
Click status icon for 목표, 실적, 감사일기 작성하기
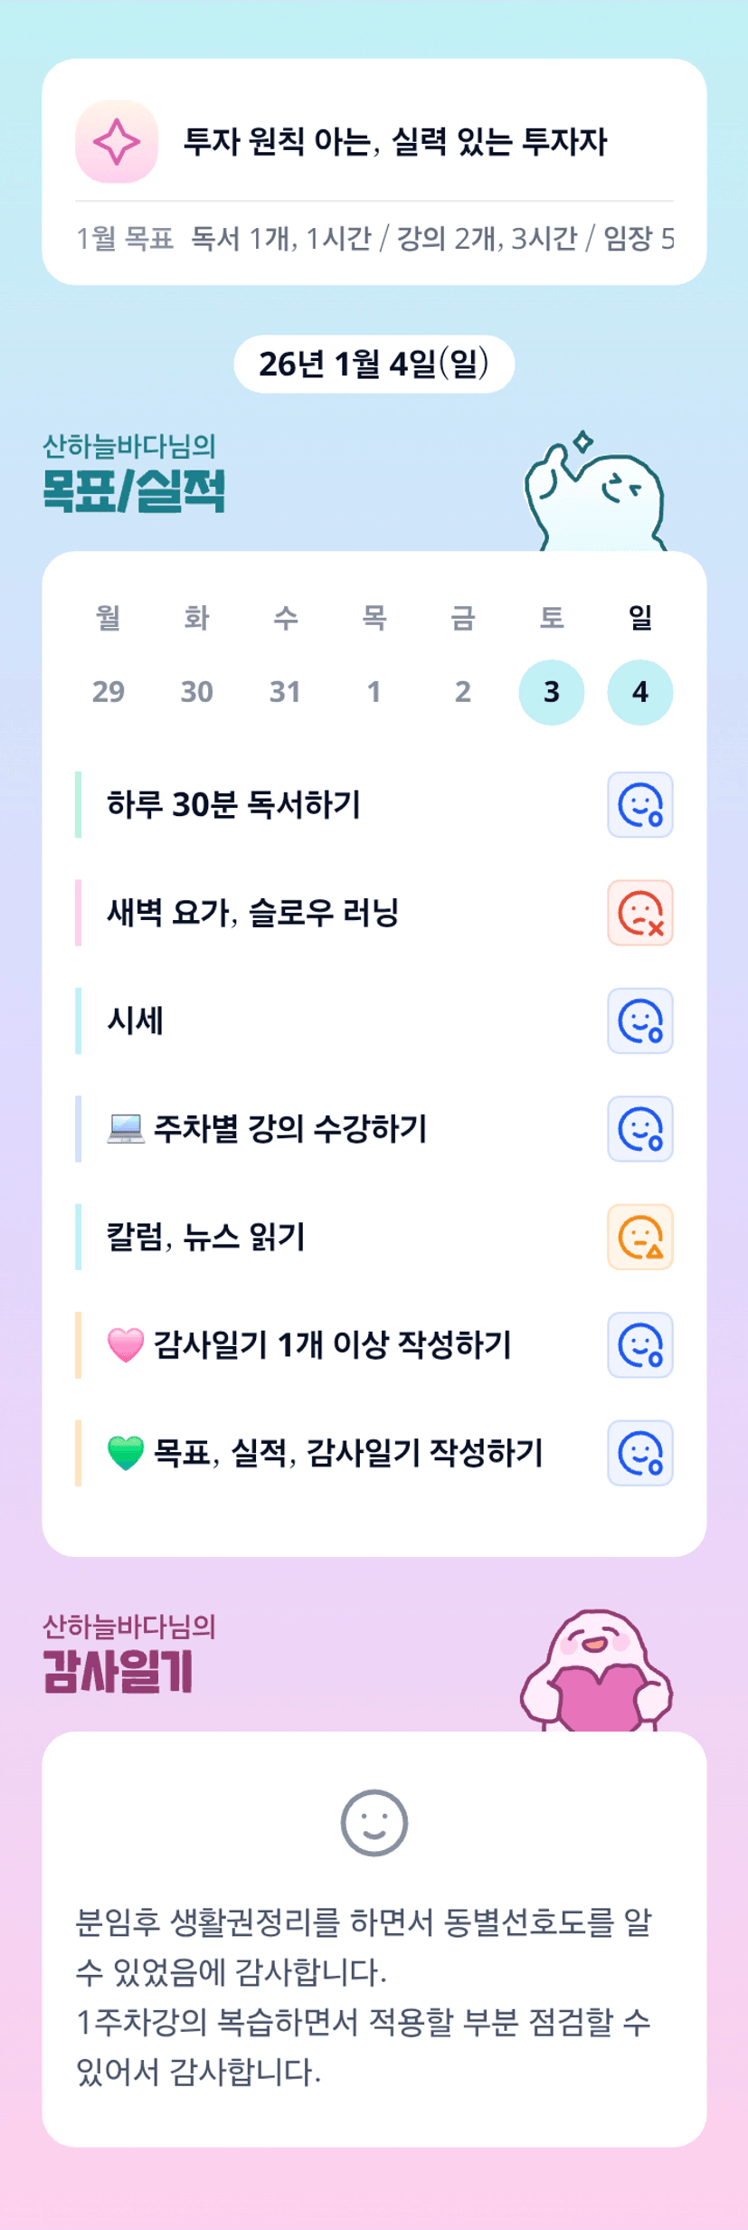click(639, 1453)
